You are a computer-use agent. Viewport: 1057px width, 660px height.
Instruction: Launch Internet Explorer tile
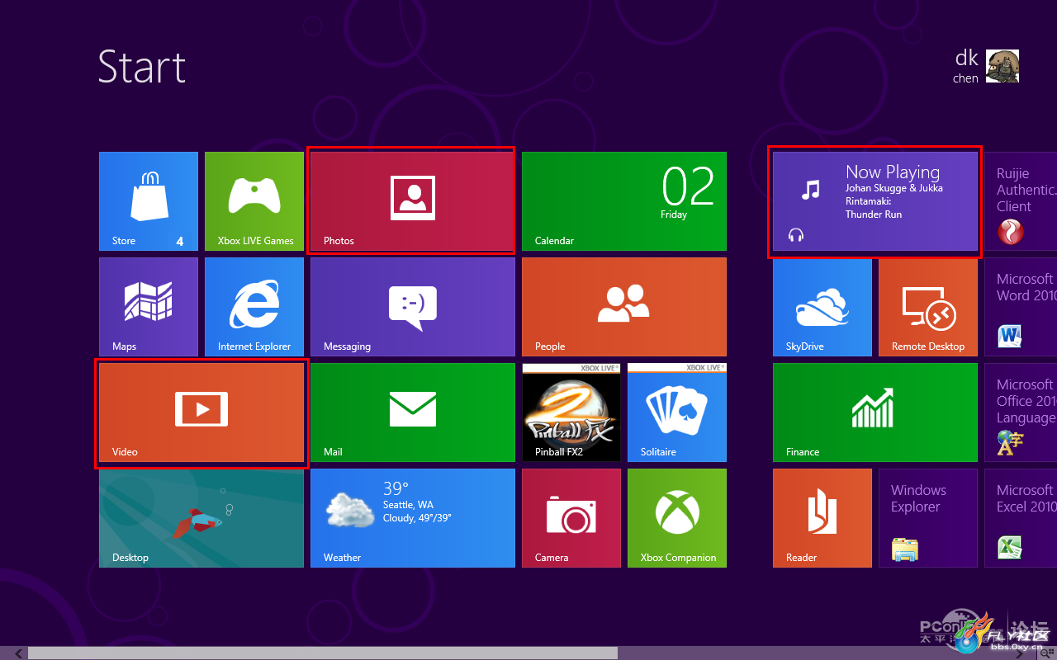(x=254, y=307)
